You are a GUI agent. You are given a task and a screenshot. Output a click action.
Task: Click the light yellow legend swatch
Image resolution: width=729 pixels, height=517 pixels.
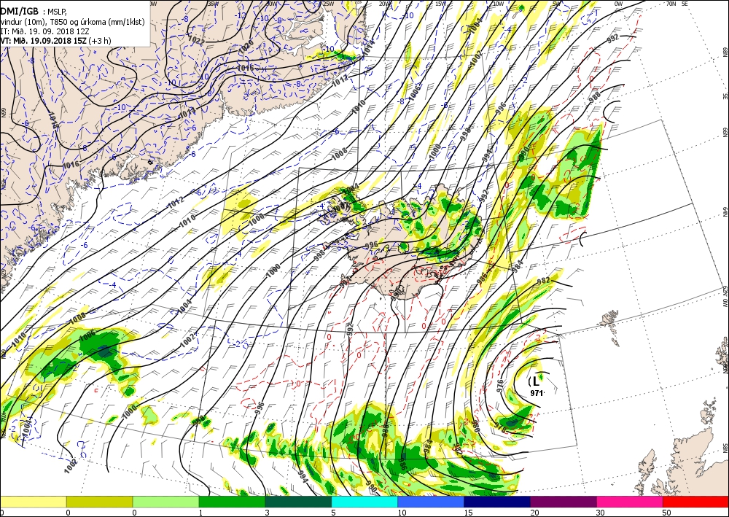(x=33, y=502)
